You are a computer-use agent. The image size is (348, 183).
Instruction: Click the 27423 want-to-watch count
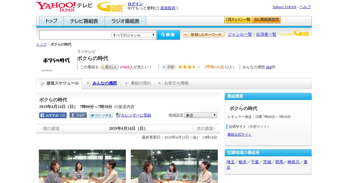(125, 67)
